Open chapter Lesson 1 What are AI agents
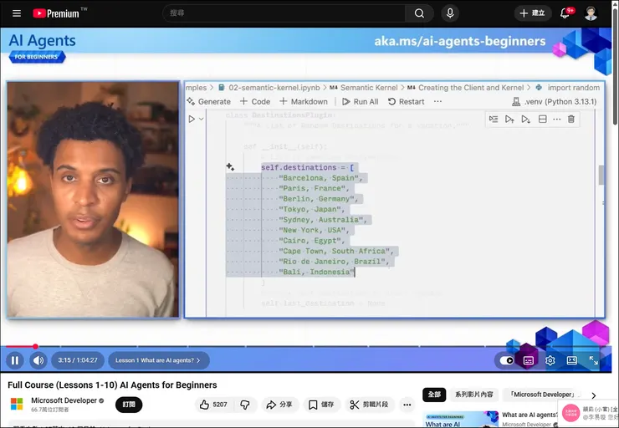Screen dimensions: 619x428 click(158, 360)
